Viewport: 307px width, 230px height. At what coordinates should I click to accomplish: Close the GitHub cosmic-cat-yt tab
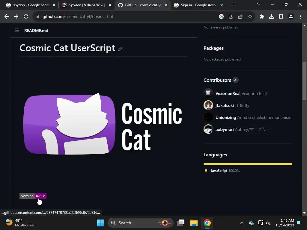pos(166,5)
